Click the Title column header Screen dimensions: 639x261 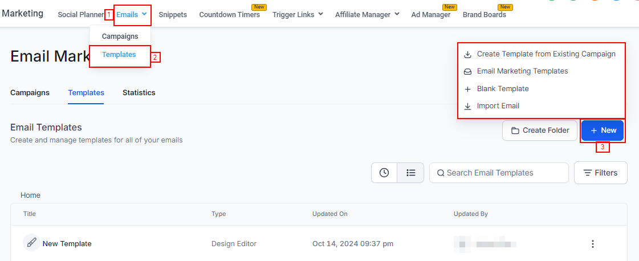point(30,214)
